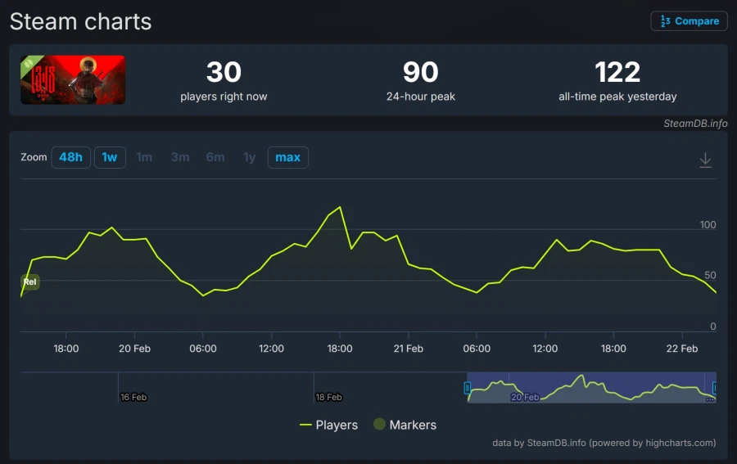Click the SteamDB.info watermark below stats

click(695, 124)
